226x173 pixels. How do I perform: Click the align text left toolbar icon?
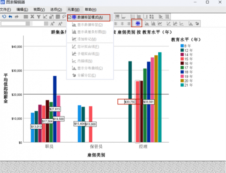pyautogui.click(x=116, y=24)
